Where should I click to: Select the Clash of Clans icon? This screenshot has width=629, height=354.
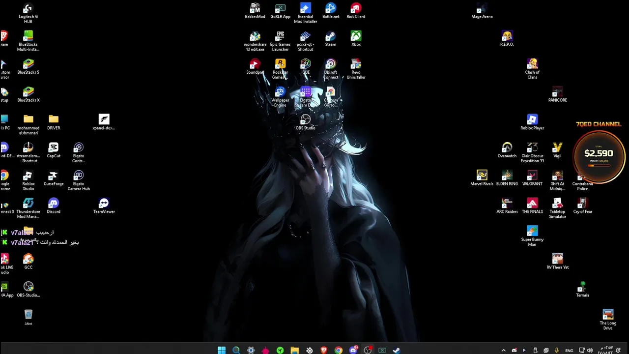click(x=532, y=69)
